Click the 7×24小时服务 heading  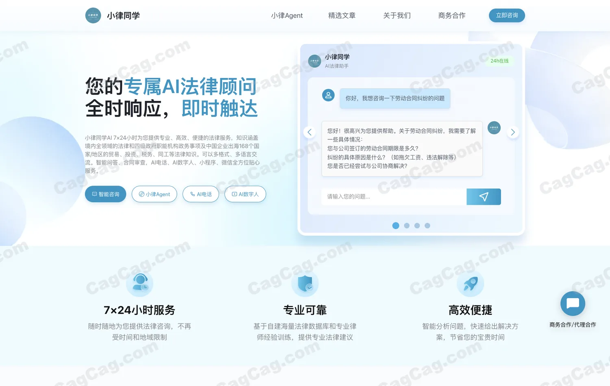tap(139, 310)
